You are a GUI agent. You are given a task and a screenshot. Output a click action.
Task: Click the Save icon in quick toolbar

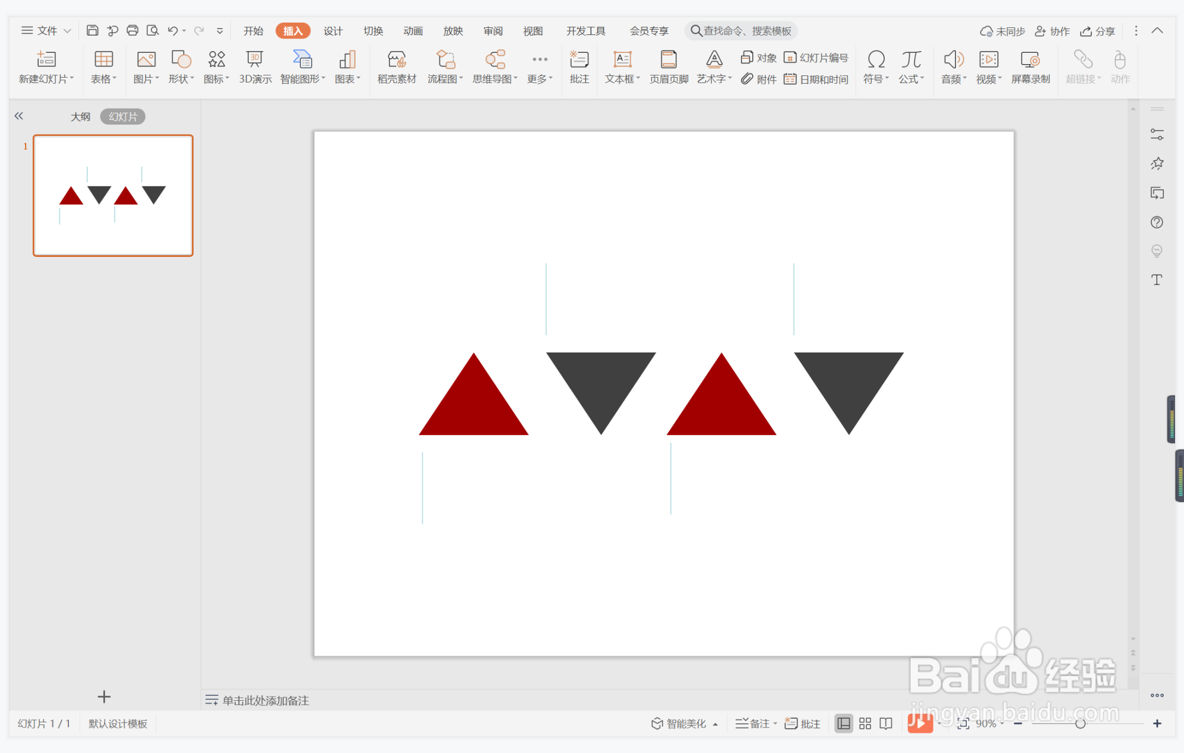(93, 30)
